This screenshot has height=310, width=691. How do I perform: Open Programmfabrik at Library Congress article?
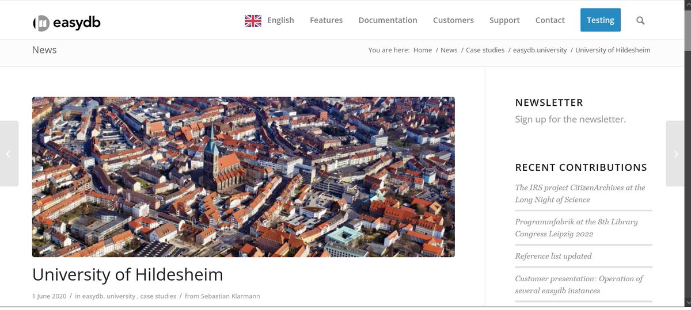(x=576, y=228)
